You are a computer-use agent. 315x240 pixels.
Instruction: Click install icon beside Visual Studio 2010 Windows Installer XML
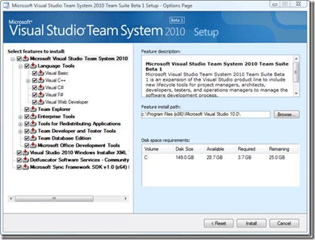point(26,153)
